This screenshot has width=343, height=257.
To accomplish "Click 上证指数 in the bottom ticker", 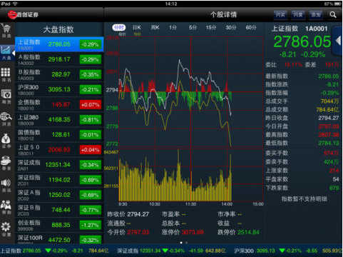I will point(11,251).
